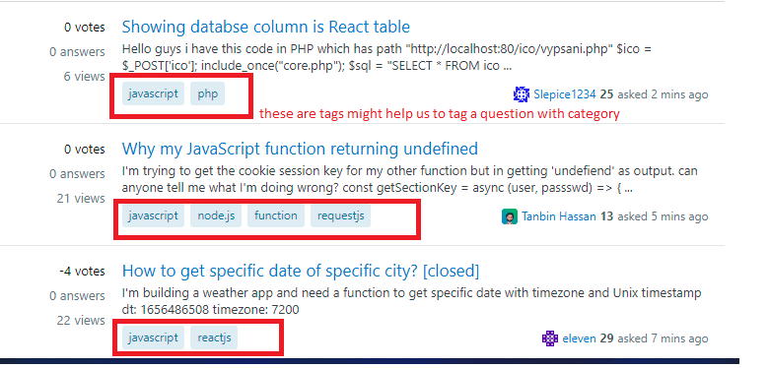Open Slepice1234's user avatar icon

click(x=522, y=94)
